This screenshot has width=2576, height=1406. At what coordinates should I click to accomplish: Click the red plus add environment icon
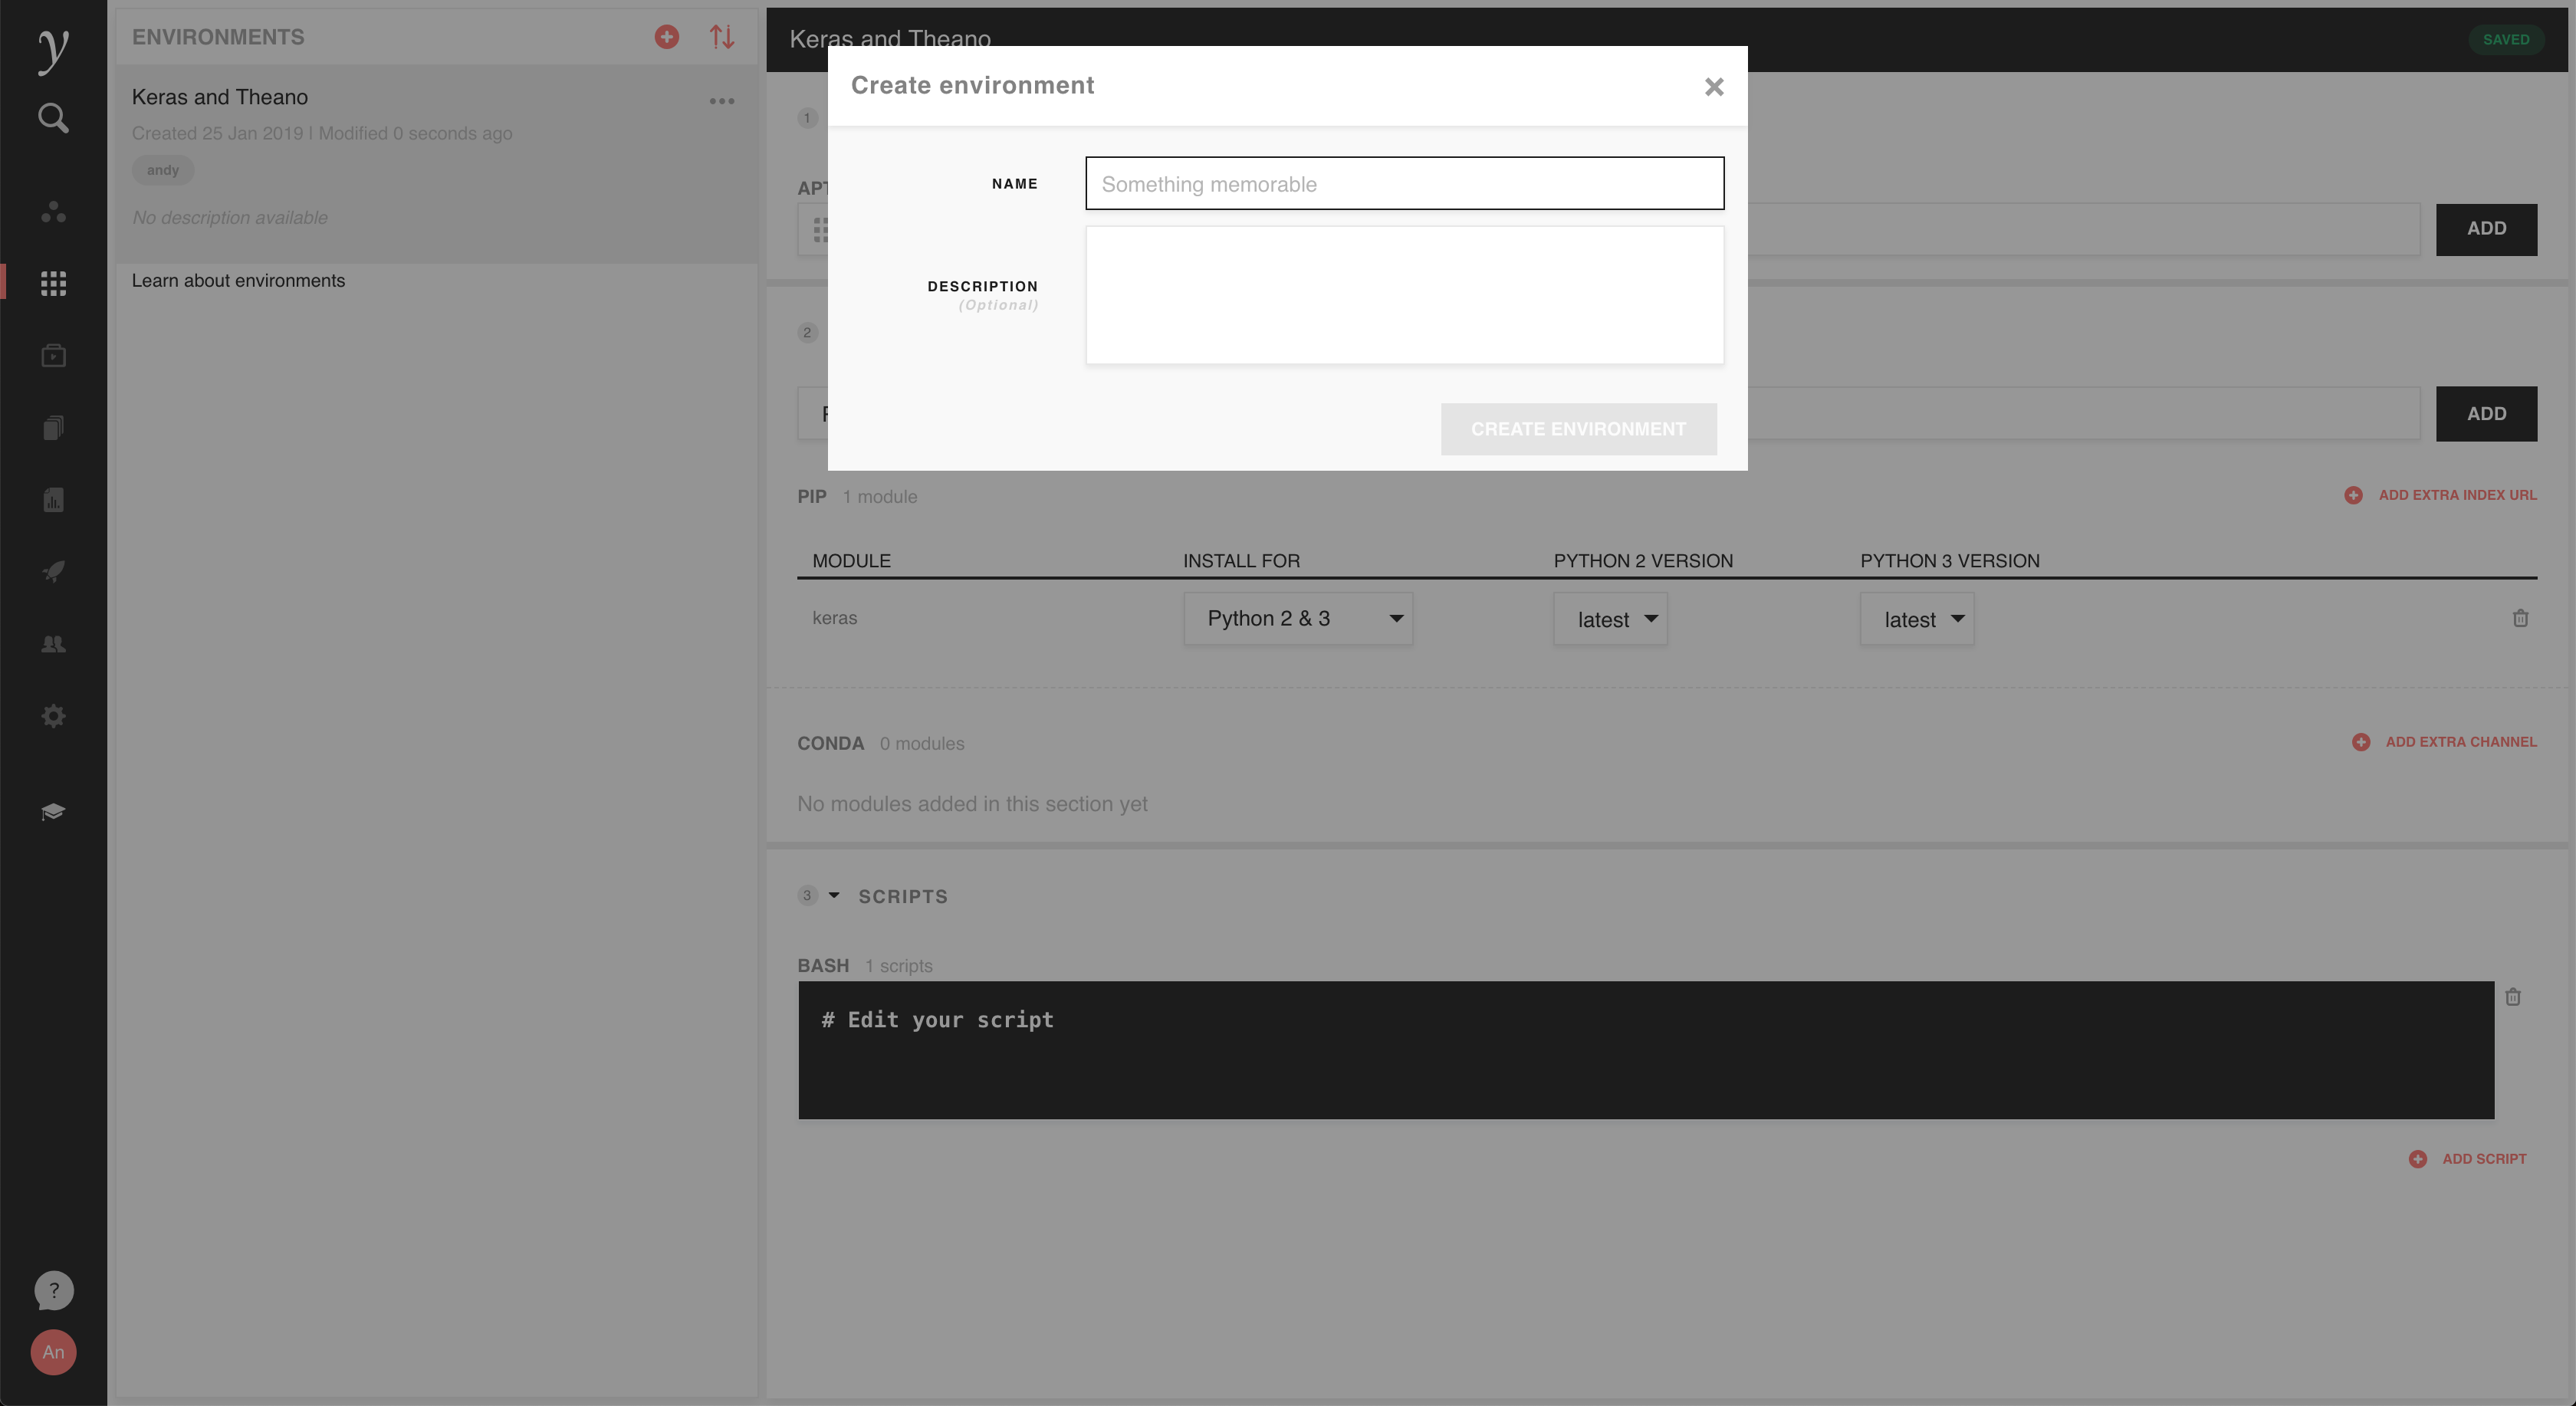tap(666, 37)
